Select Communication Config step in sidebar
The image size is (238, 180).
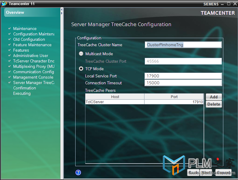pos(34,72)
